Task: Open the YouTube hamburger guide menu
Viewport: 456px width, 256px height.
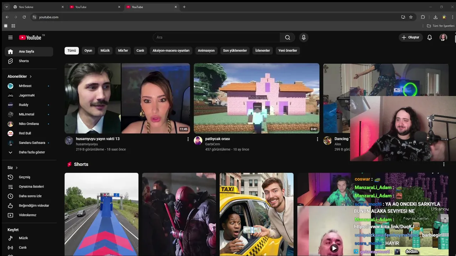Action: 10,37
